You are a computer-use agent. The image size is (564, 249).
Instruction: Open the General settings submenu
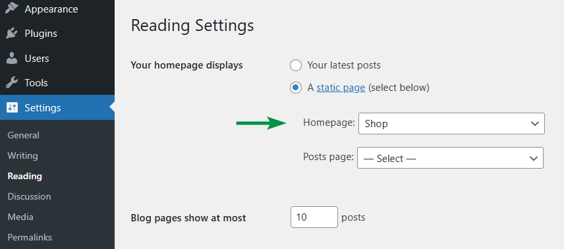(23, 135)
